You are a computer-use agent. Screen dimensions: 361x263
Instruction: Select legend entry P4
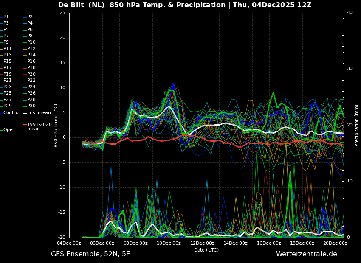tap(28, 23)
